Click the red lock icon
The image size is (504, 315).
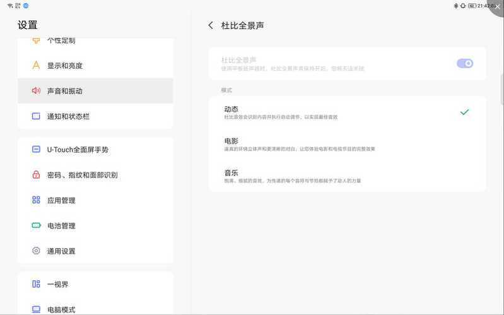point(36,175)
